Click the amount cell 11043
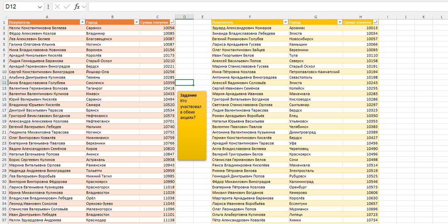Image resolution: width=448 pixels, height=224 pixels. [158, 203]
